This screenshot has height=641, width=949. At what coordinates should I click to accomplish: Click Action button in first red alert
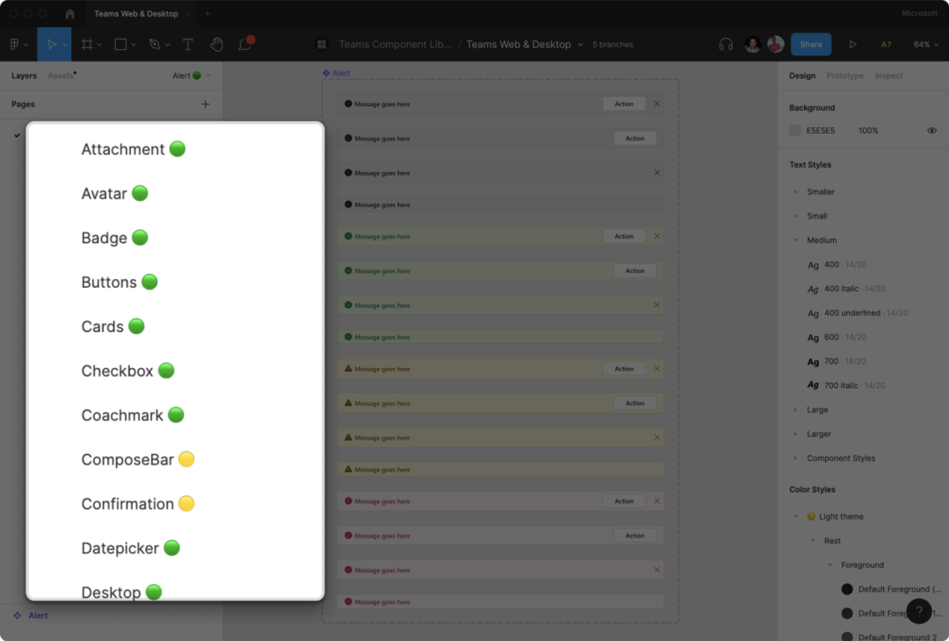tap(624, 501)
